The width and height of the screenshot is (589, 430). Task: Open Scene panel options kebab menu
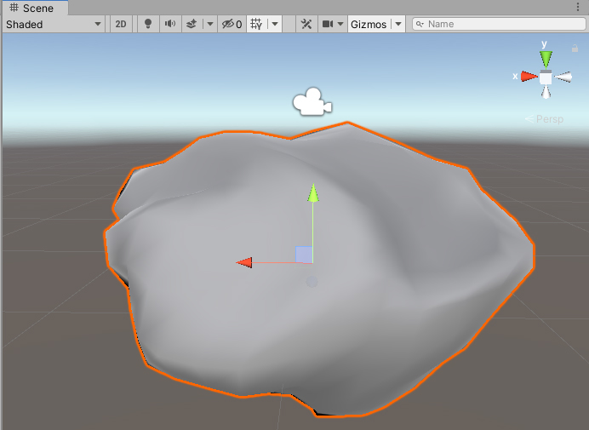(579, 8)
